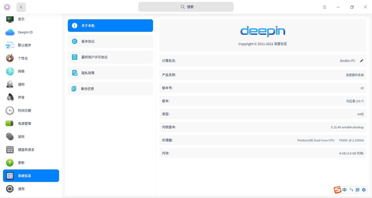View the 隐私政策 privacy policy page

point(110,73)
